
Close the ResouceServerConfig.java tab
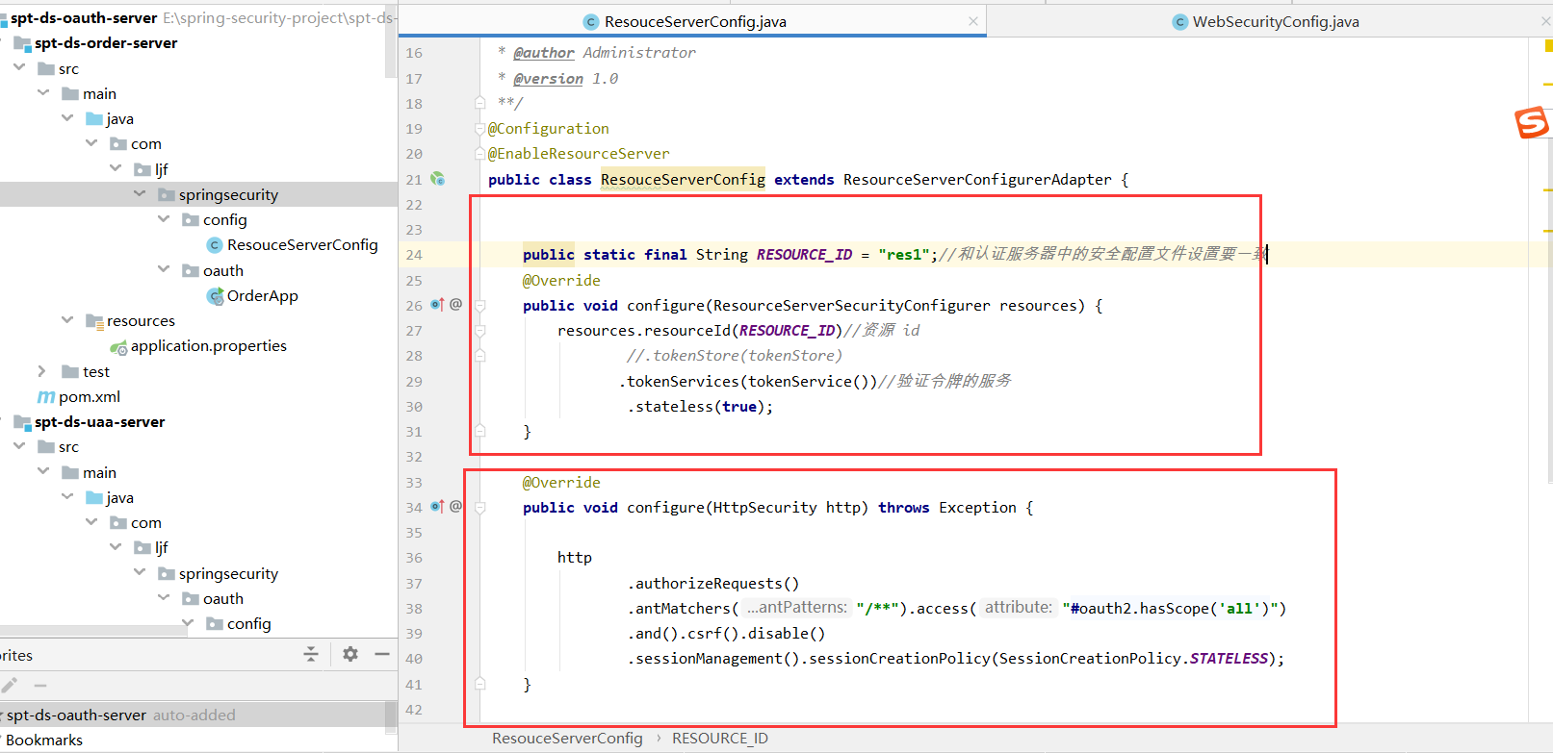(973, 21)
